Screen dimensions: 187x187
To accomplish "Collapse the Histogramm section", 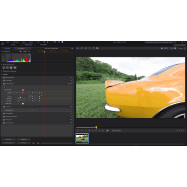I will click(2, 51).
